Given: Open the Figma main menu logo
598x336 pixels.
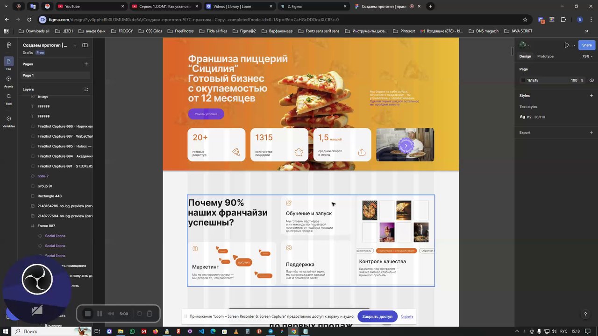Looking at the screenshot, I should coord(8,45).
